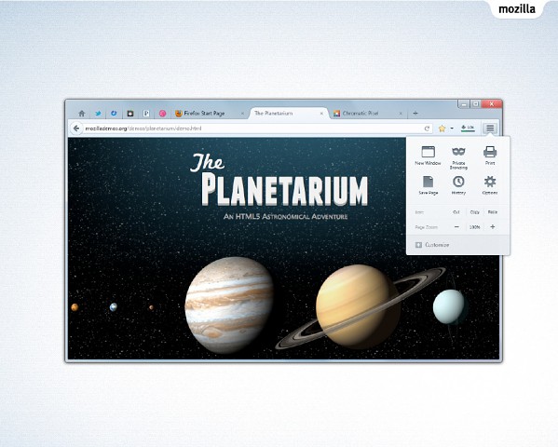Open the pinned blue circular arrow tab
558x447 pixels.
(114, 114)
